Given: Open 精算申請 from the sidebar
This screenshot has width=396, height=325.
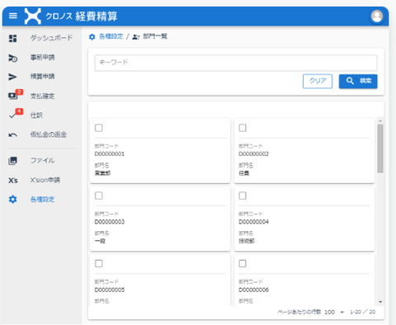Looking at the screenshot, I should (42, 77).
